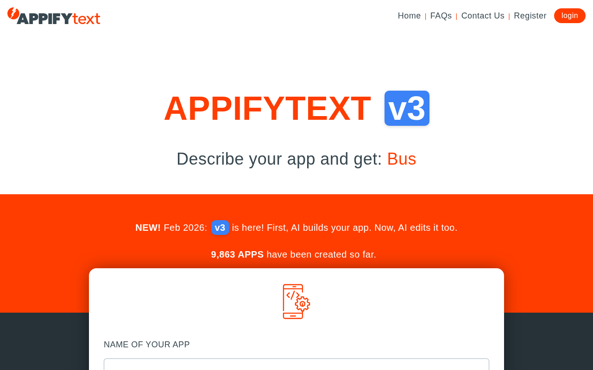Viewport: 593px width, 370px height.
Task: Open the FAQs menu link
Action: point(441,16)
